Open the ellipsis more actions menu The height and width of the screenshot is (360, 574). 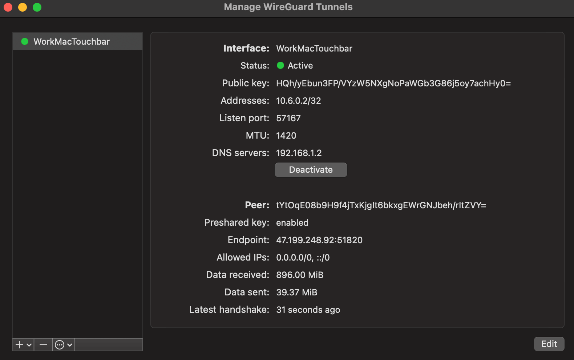point(60,345)
